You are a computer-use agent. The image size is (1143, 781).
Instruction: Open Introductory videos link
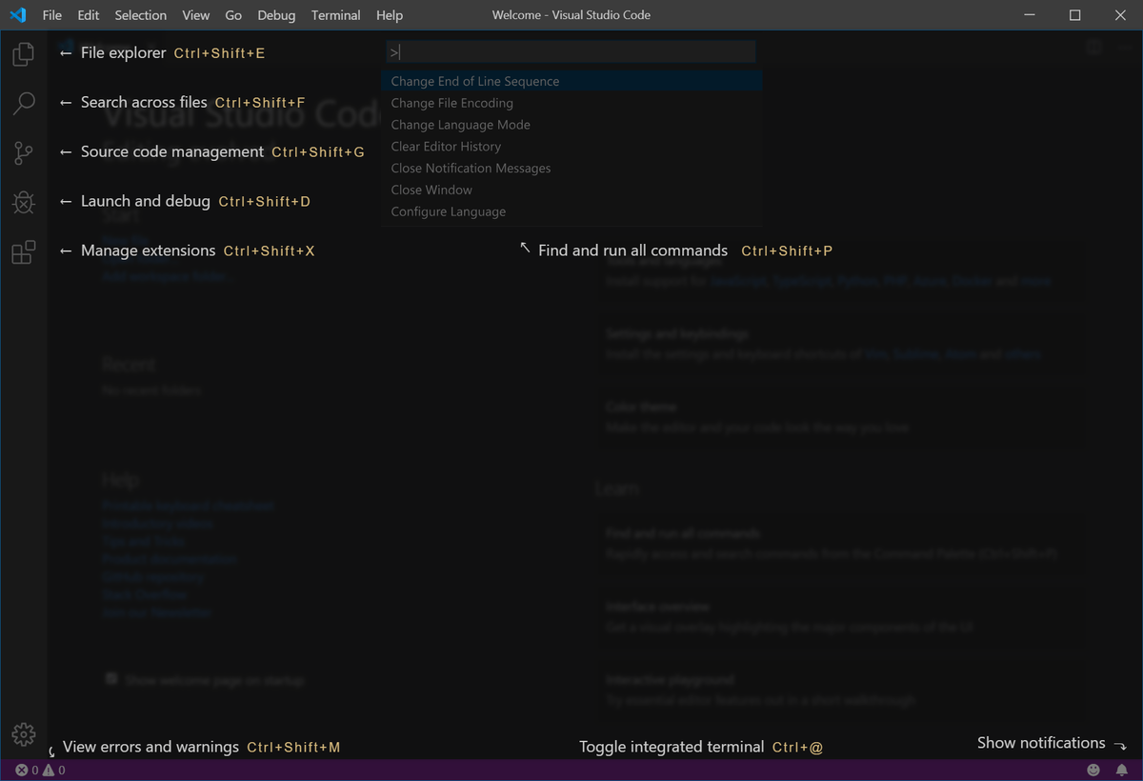tap(157, 524)
